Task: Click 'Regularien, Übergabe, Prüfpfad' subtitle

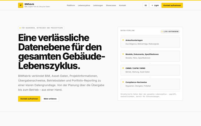Action: point(138,86)
